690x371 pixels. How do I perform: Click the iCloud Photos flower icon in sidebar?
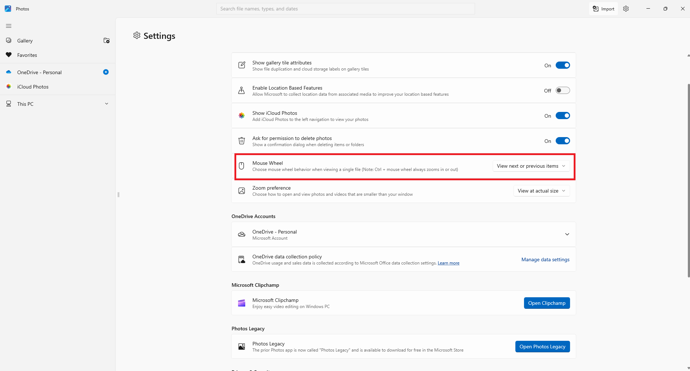[x=9, y=87]
